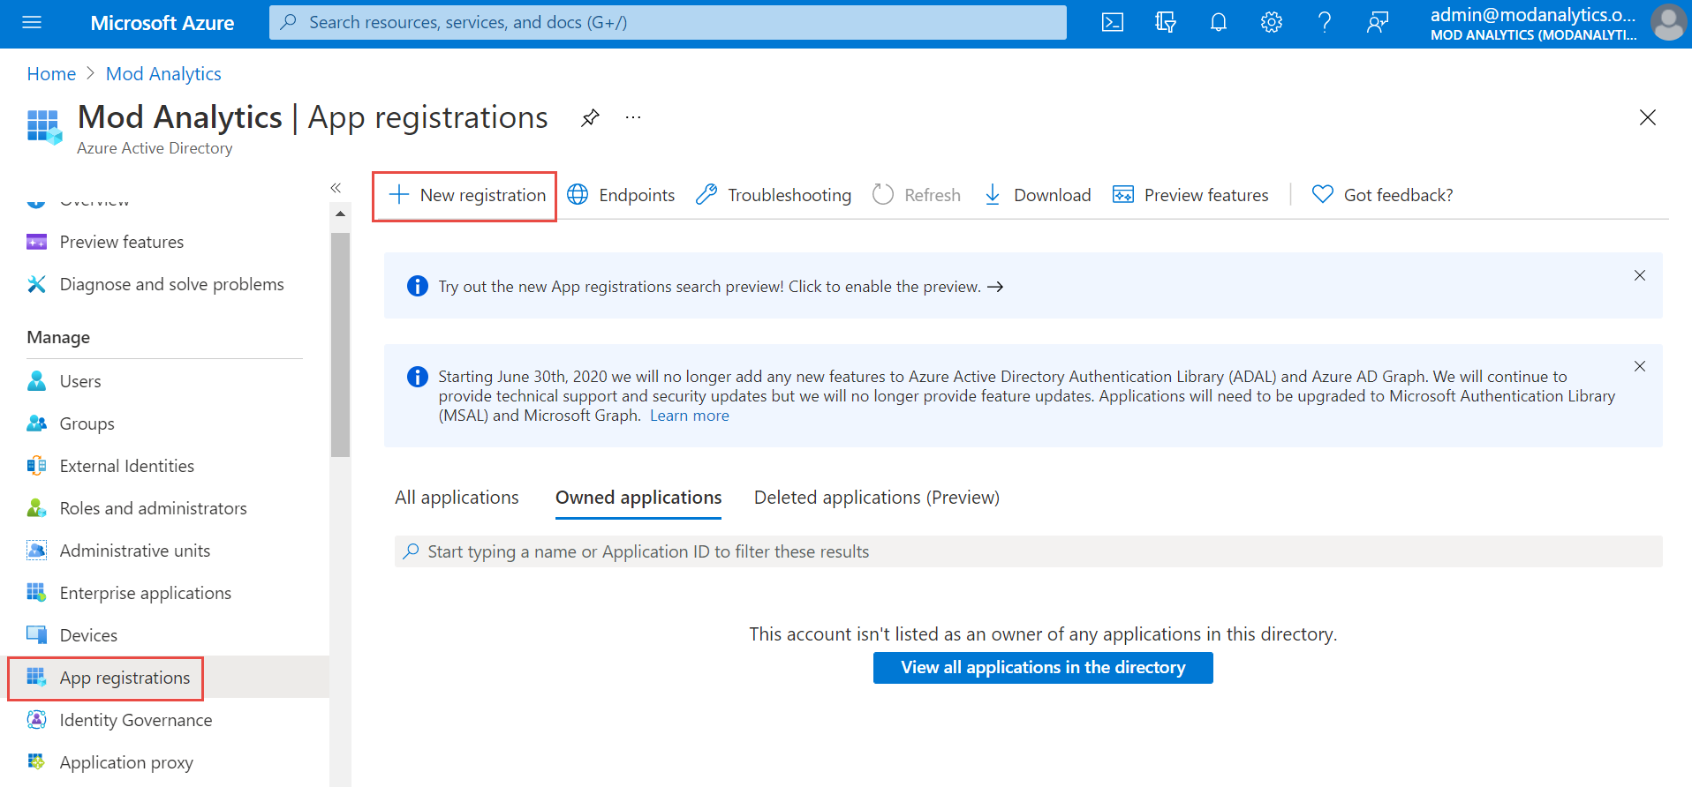Click the information icon in the search preview banner
The image size is (1692, 787).
417,286
